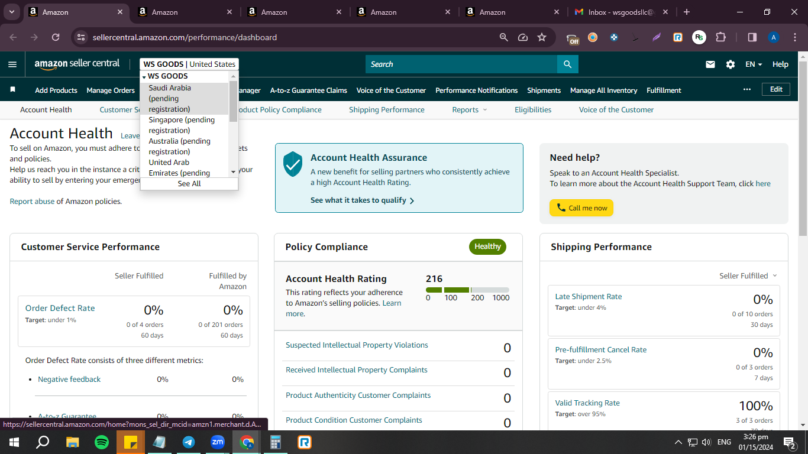The image size is (808, 454).
Task: Click the zoom magnifier icon in the address bar
Action: click(x=504, y=37)
